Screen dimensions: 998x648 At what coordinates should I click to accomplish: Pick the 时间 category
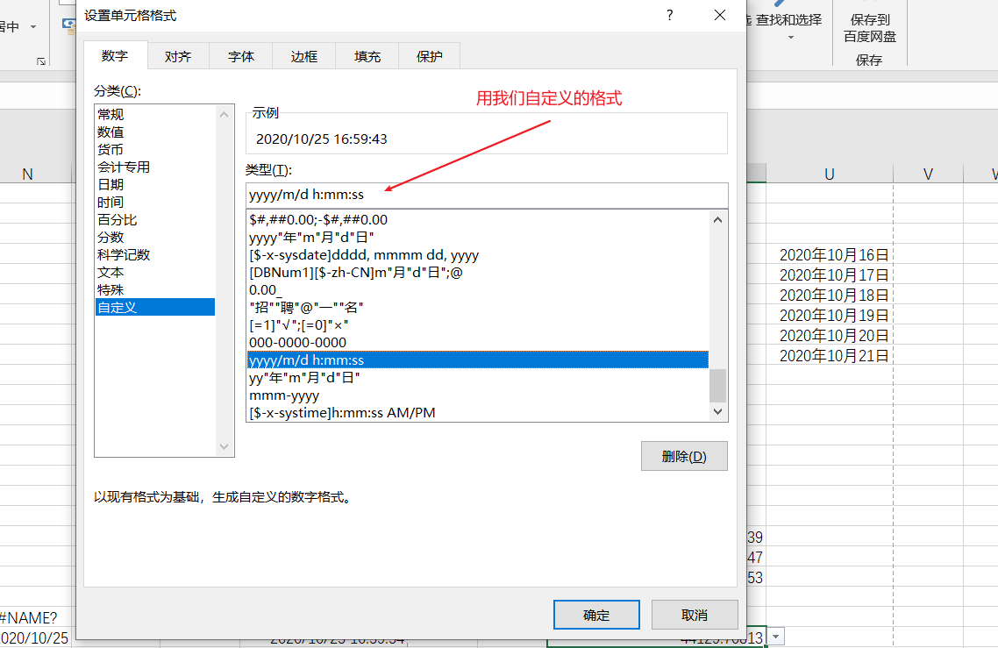(x=154, y=203)
